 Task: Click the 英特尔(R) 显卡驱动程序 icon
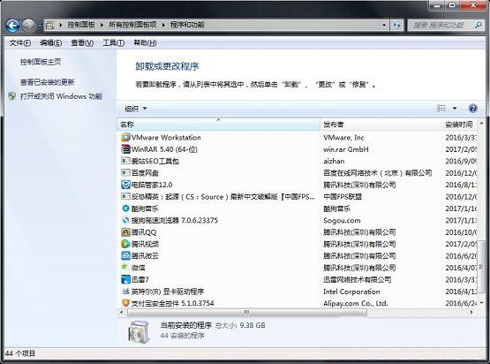tap(125, 292)
